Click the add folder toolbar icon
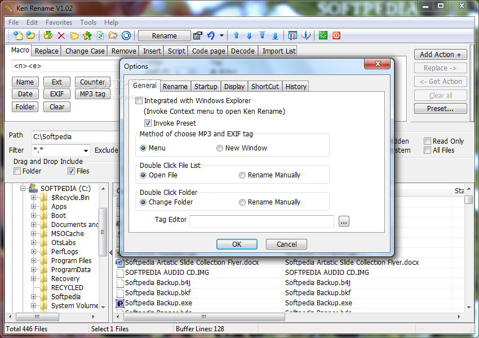Viewport: 479px width, 338px height. (30, 35)
